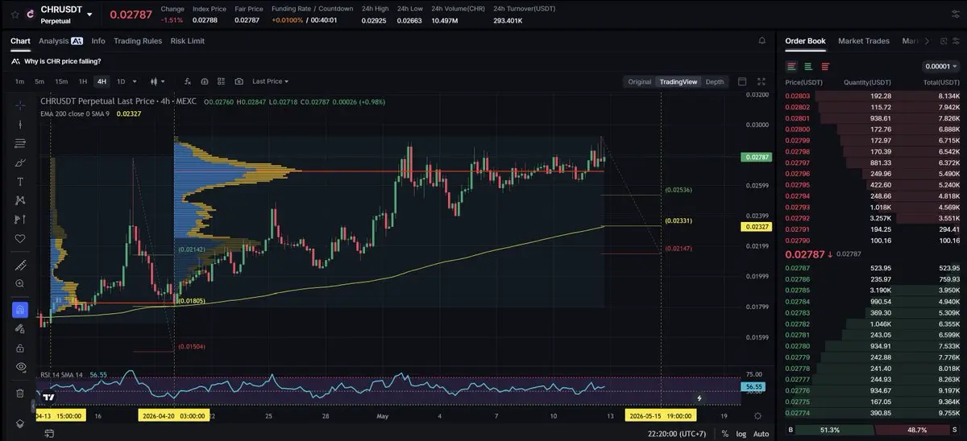Select the 4H timeframe

click(102, 81)
